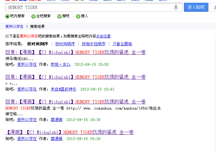
Task: Open reply result posted at 15:30
Action: pyautogui.click(x=76, y=102)
